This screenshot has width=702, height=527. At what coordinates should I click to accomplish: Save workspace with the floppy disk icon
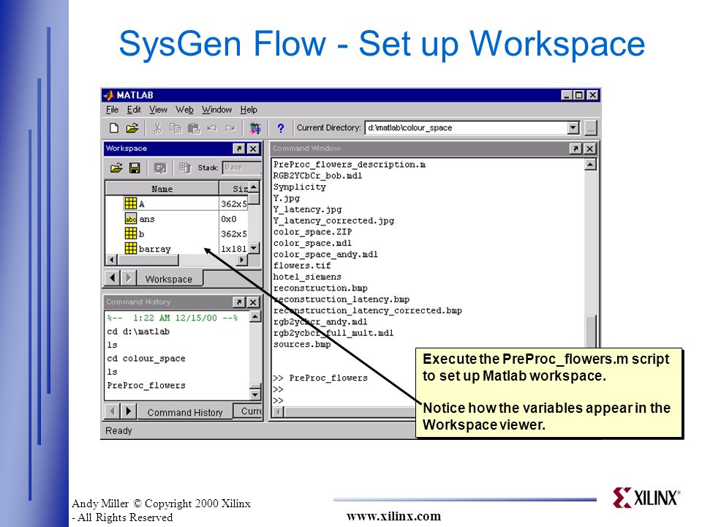pos(135,168)
